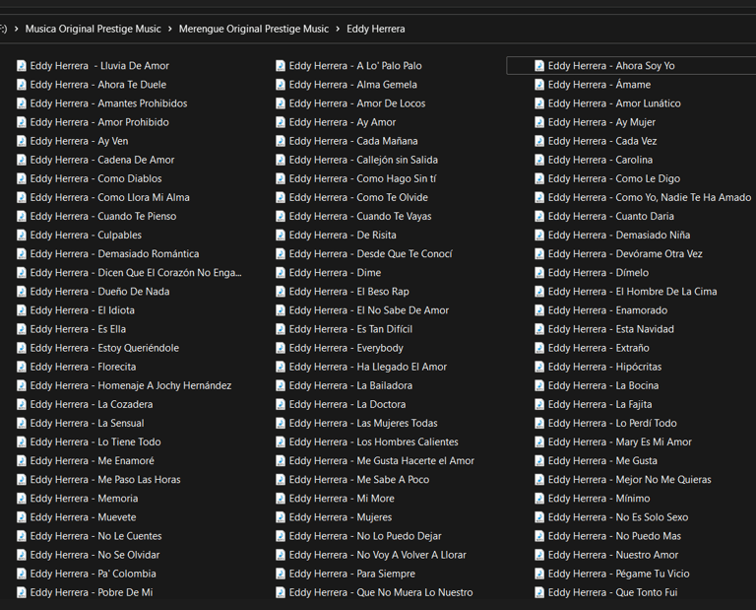The width and height of the screenshot is (756, 610).
Task: Click the music file icon for Lluvia De Amor
Action: coord(22,66)
